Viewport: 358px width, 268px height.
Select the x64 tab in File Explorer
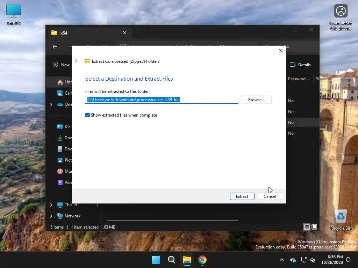89,33
